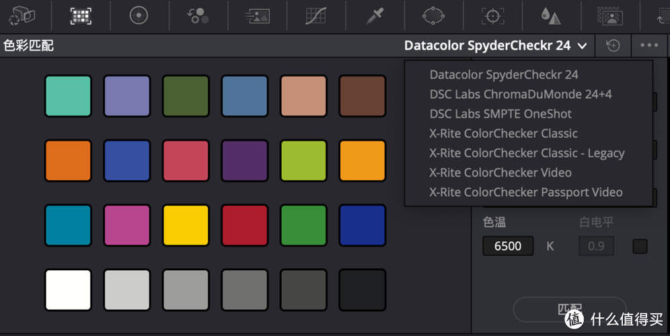Open the Motion Effects palette icon
The height and width of the screenshot is (336, 670).
(x=257, y=16)
